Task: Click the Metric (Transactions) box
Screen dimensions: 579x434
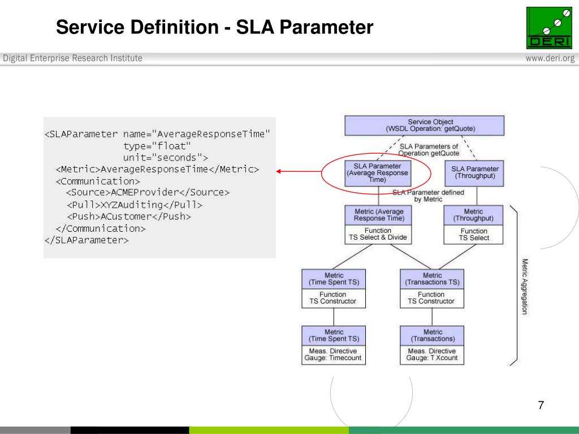Action: coord(432,336)
